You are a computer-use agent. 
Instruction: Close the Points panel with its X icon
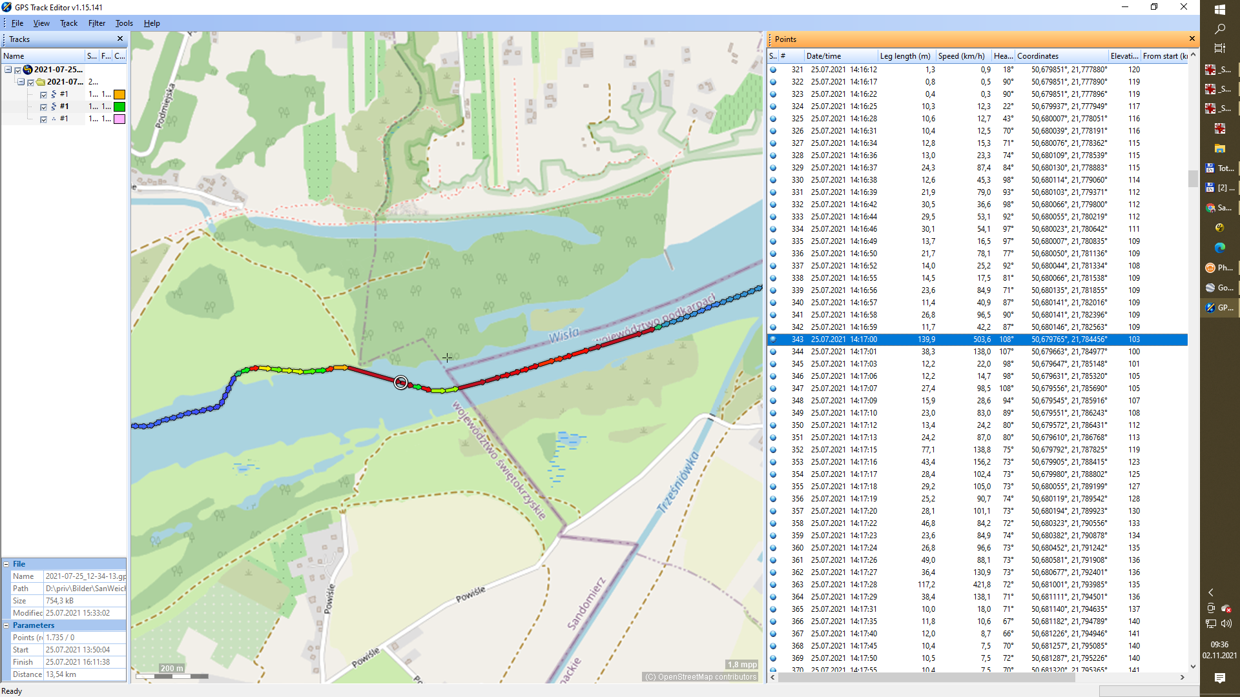[x=1192, y=39]
